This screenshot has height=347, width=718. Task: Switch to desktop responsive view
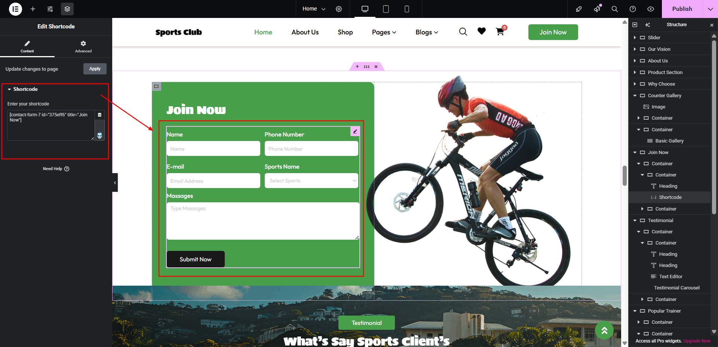coord(365,9)
